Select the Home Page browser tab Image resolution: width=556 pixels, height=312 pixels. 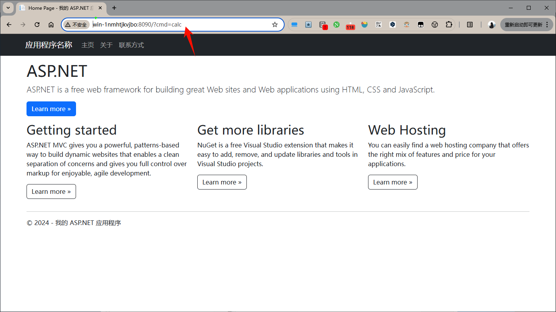(60, 8)
